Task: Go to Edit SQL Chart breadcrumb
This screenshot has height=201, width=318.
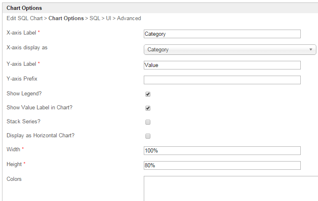Action: (x=25, y=18)
